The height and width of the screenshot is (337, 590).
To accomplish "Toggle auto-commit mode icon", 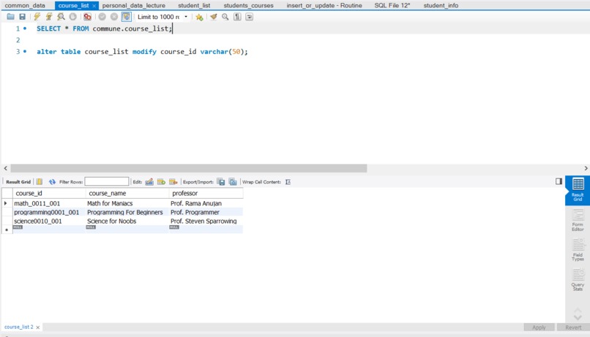I will click(x=127, y=17).
